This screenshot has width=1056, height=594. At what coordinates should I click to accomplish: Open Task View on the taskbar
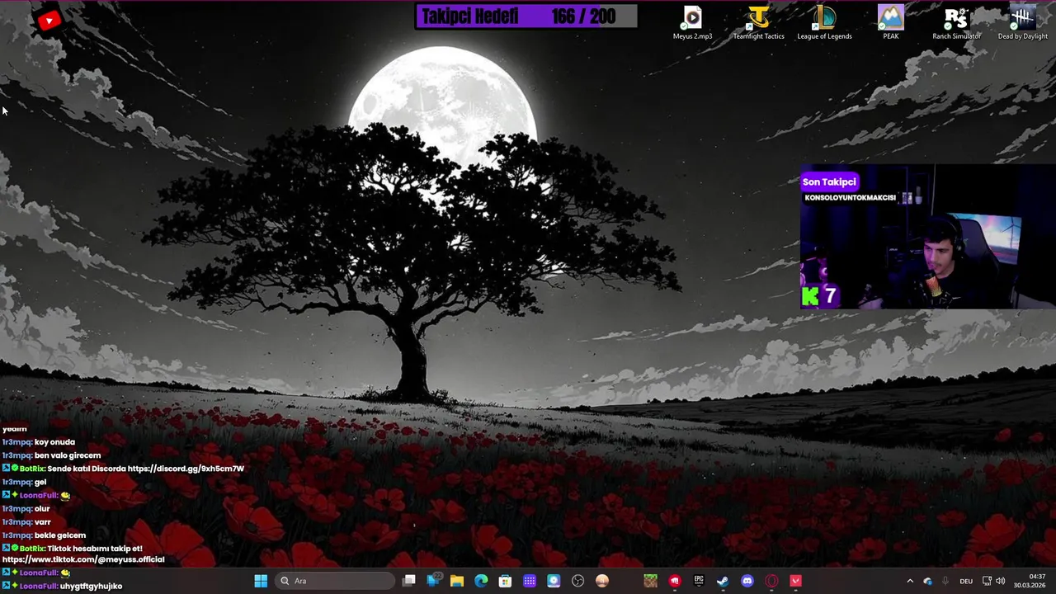click(408, 581)
